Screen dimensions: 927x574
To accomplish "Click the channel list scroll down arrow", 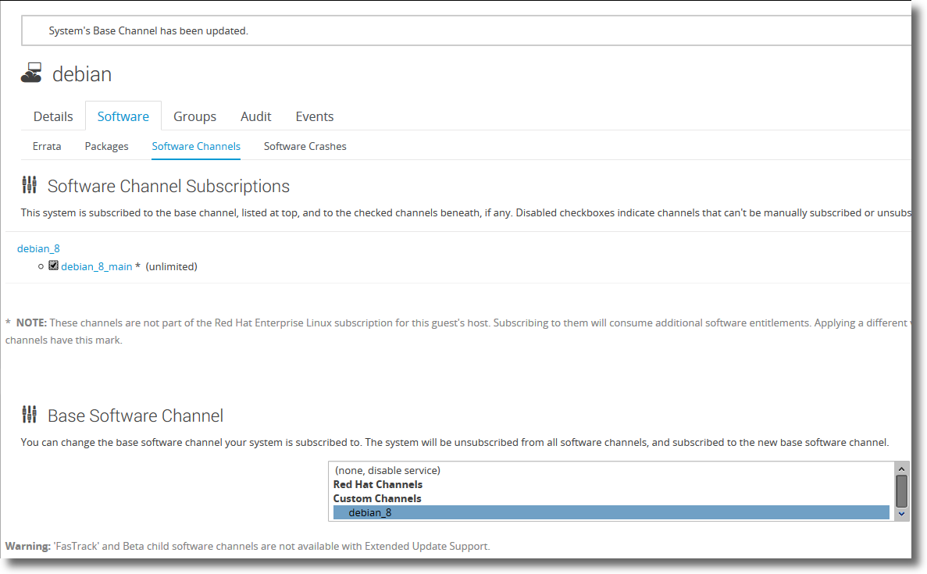I will [x=901, y=514].
